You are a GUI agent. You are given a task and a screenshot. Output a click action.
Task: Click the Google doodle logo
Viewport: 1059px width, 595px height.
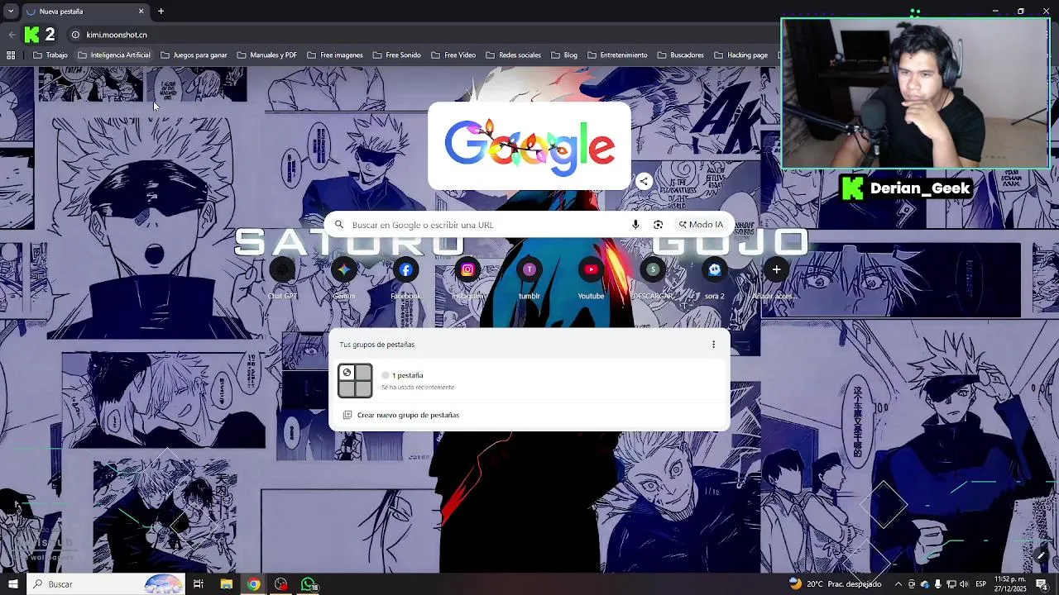click(529, 146)
